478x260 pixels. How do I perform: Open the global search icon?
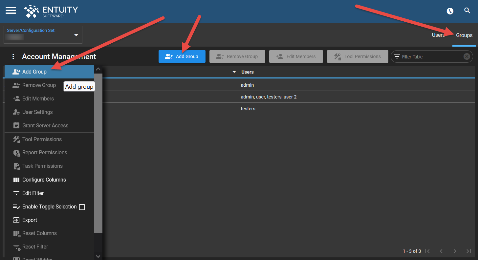click(467, 11)
